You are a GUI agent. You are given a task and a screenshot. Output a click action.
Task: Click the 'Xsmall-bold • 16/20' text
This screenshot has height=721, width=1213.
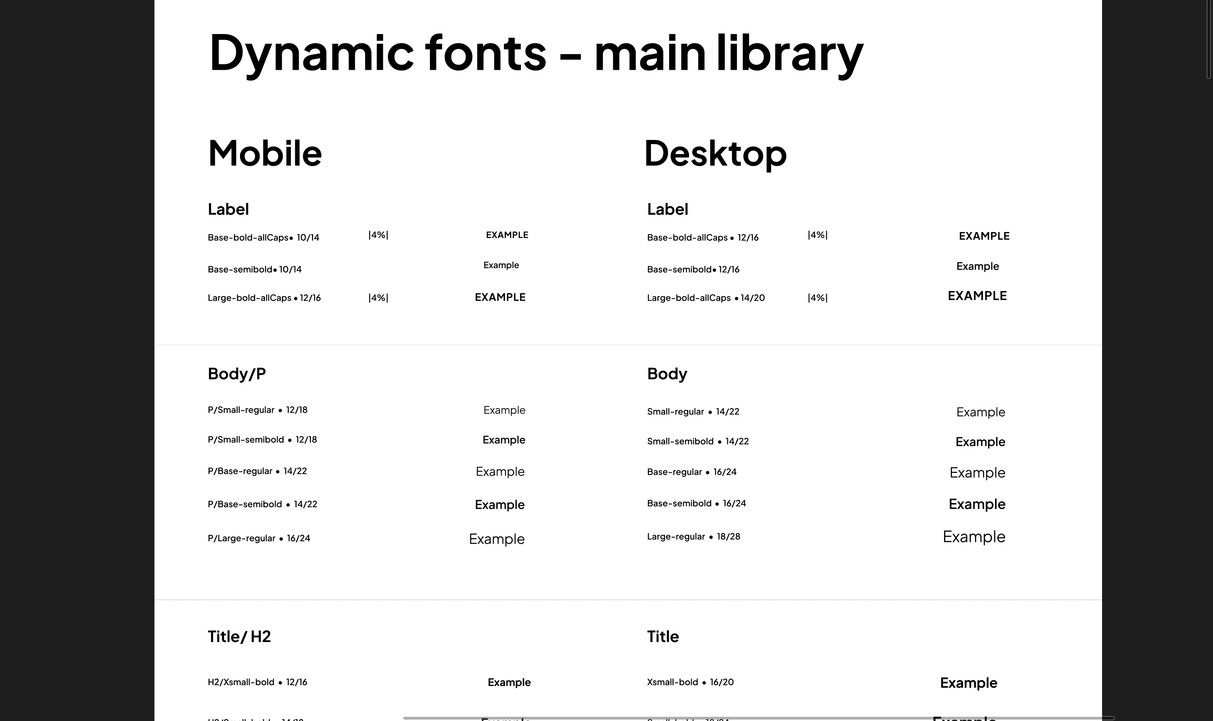(x=690, y=682)
